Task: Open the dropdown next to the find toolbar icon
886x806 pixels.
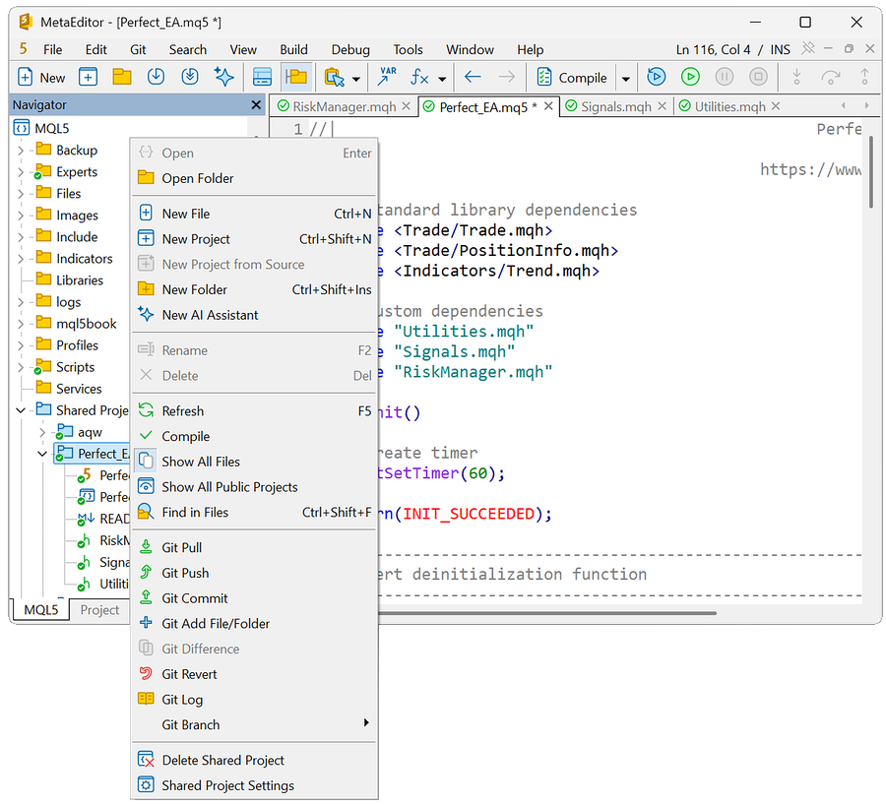Action: [356, 79]
